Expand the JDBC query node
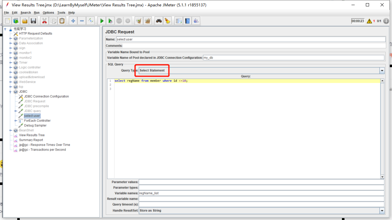Viewport: 392px width, 220px height. (16, 111)
